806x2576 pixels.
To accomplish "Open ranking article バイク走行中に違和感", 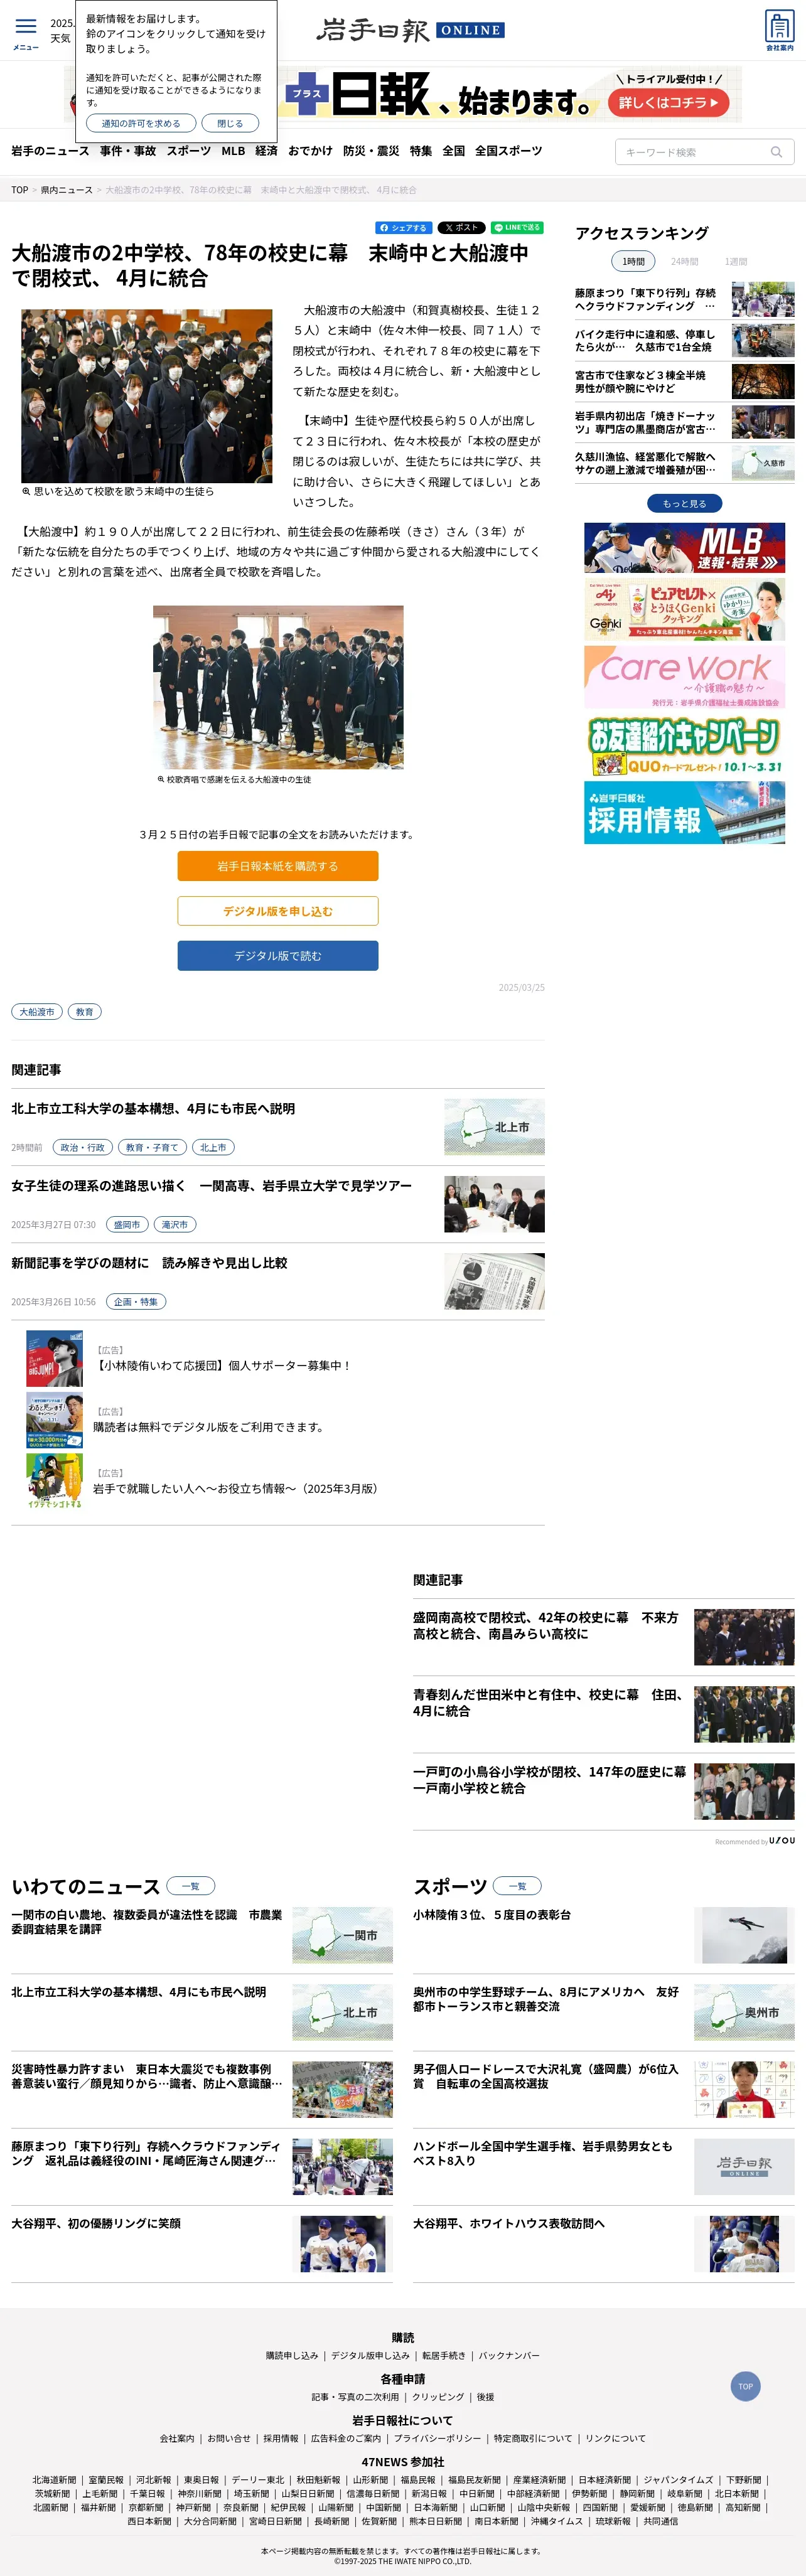I will (x=645, y=340).
